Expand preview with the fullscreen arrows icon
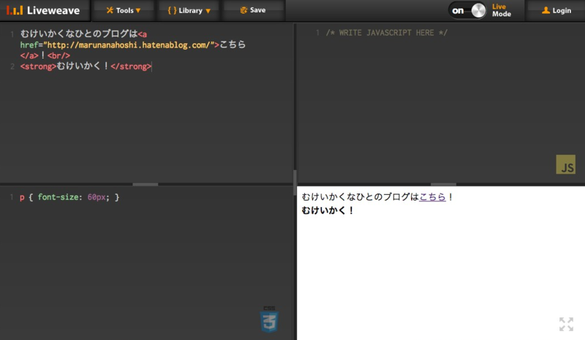Screen dimensions: 585x340 [566, 324]
